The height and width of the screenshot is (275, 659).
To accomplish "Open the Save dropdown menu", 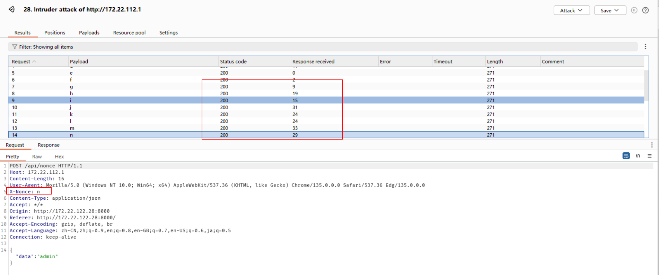I will [x=610, y=10].
